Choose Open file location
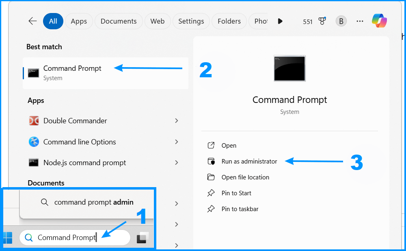 (245, 177)
